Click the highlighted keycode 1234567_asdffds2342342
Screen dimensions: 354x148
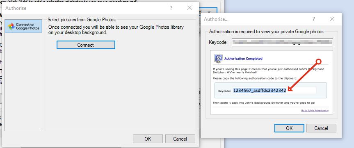[260, 91]
